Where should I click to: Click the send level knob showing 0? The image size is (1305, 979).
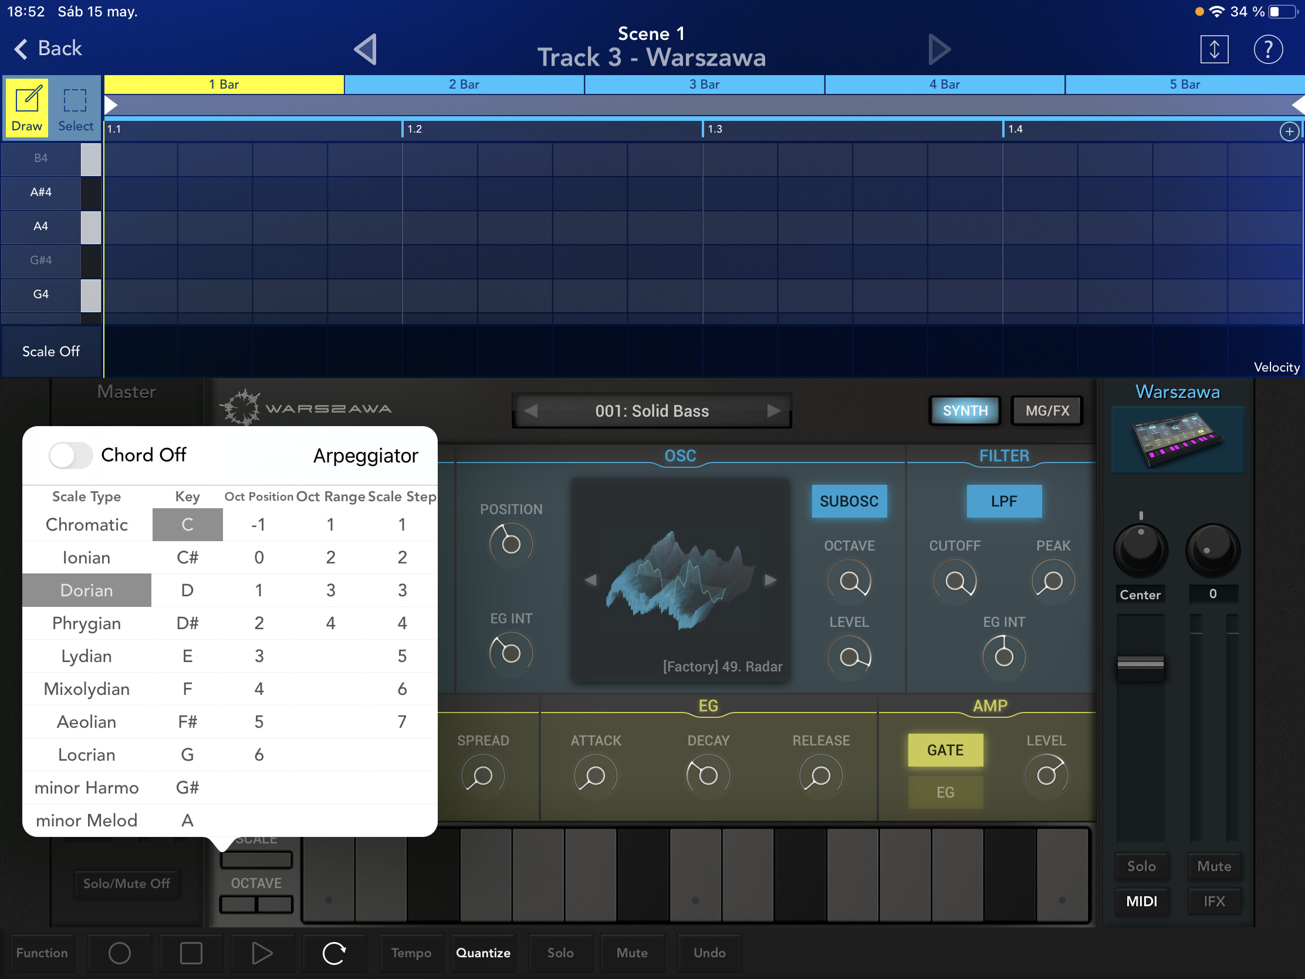pos(1213,551)
